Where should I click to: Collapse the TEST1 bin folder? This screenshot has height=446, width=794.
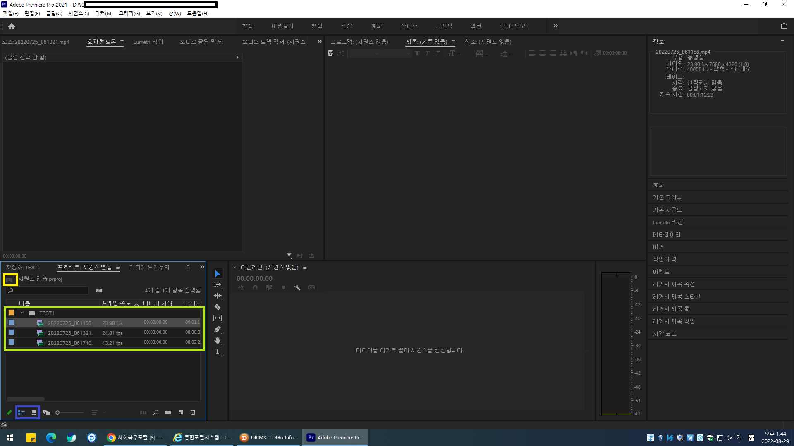click(x=22, y=313)
